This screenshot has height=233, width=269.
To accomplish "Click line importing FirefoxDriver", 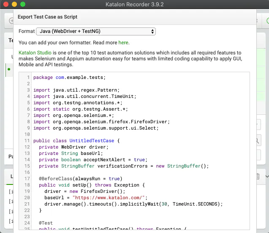I will click(101, 122).
